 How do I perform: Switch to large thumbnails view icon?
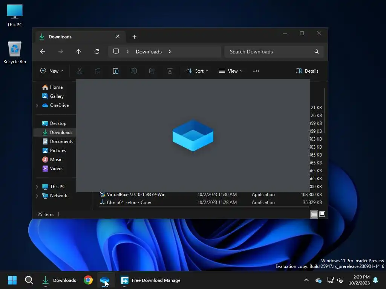click(x=322, y=214)
